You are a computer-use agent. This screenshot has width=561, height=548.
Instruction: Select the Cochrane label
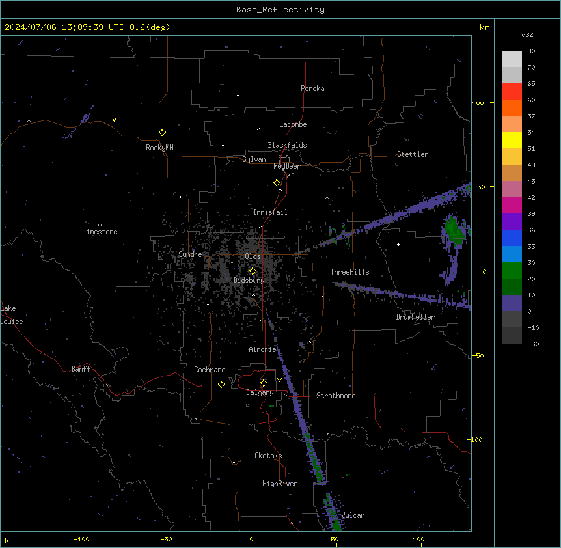(x=210, y=370)
